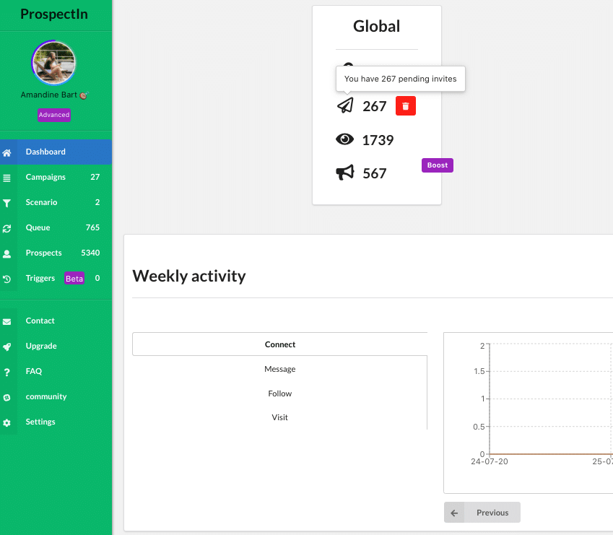Click the 267 pending invites count

(x=375, y=106)
